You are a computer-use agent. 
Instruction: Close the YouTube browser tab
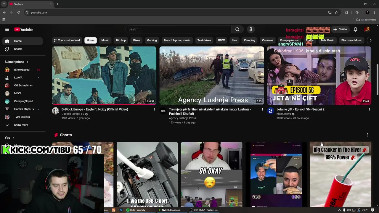[50, 4]
